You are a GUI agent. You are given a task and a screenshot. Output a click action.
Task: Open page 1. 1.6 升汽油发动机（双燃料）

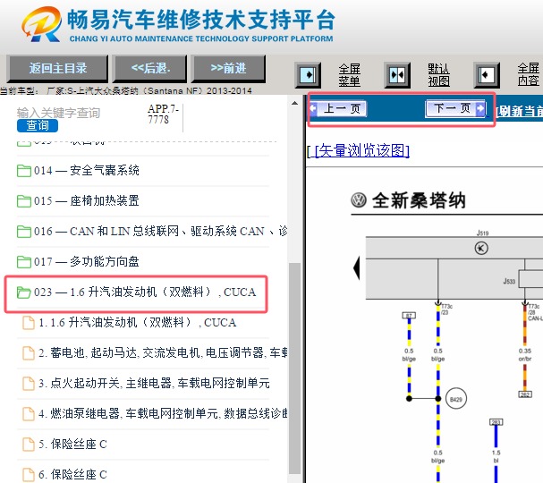coord(138,323)
